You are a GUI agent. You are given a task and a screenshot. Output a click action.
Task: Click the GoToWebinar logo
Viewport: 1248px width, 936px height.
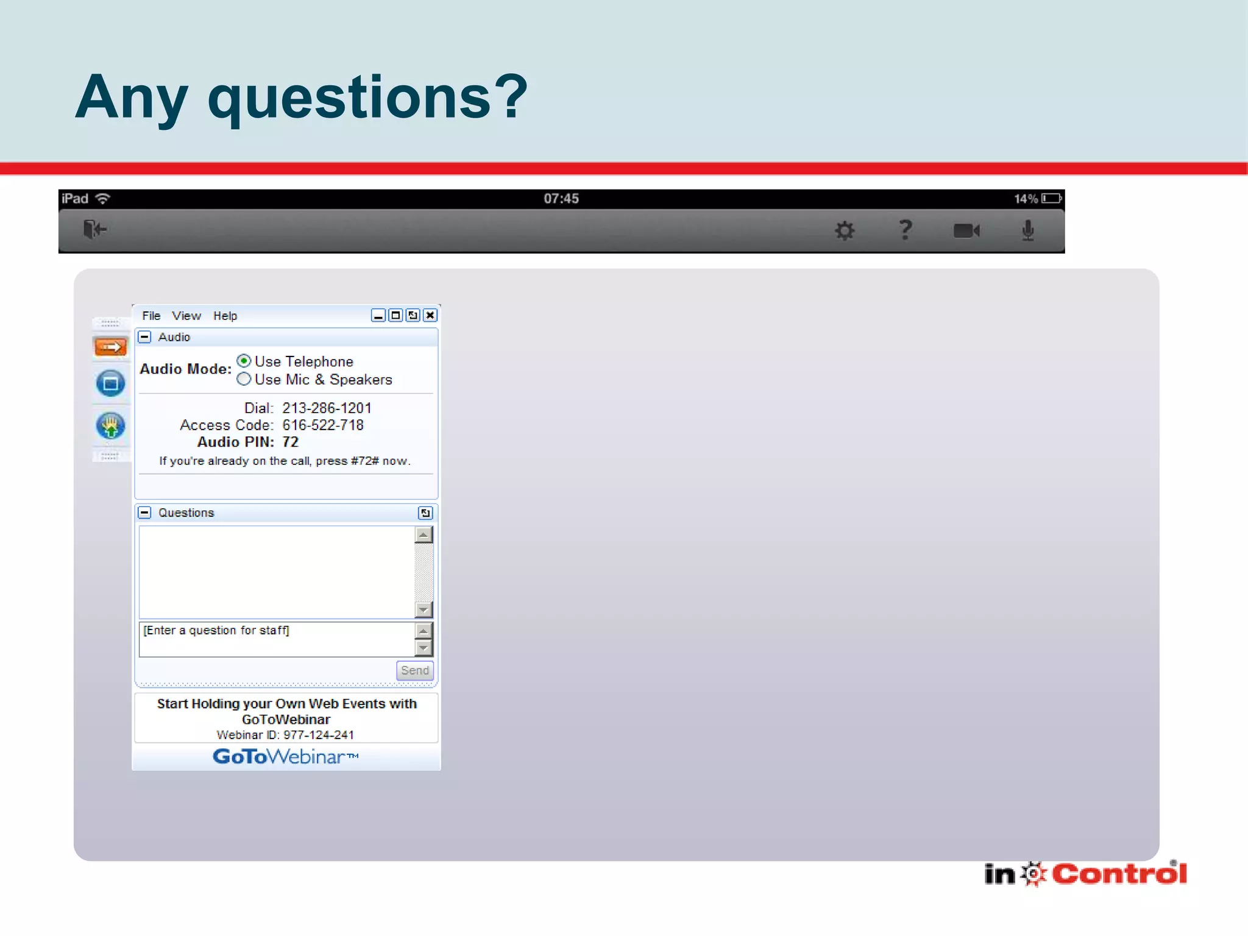click(x=286, y=757)
